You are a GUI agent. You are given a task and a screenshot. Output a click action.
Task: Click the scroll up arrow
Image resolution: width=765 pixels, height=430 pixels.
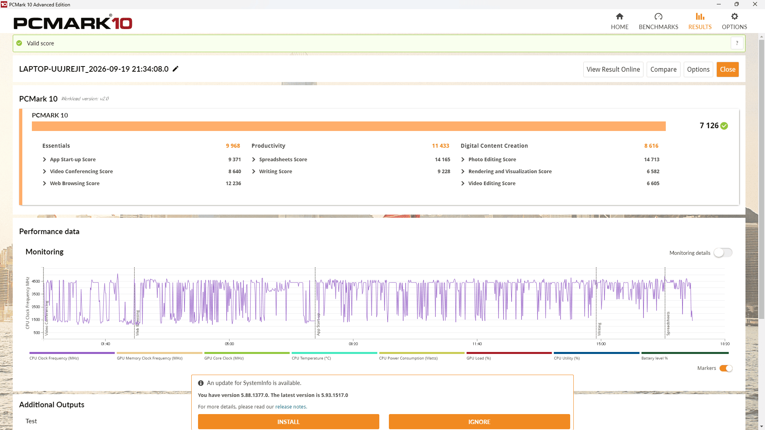761,37
